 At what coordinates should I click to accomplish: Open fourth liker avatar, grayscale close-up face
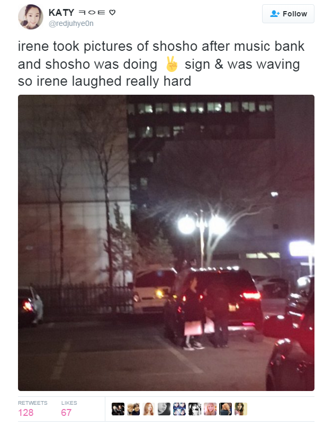click(x=164, y=409)
